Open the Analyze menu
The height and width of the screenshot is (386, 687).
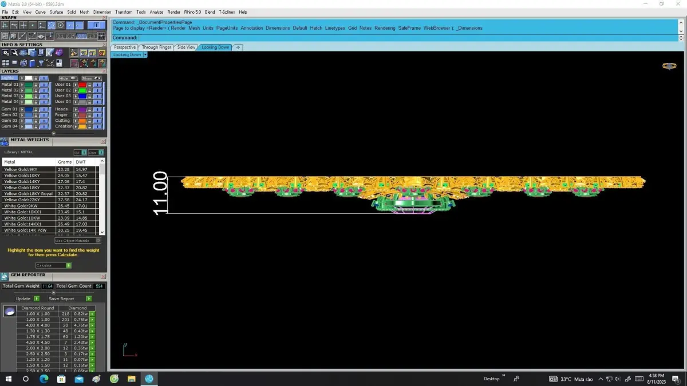point(156,12)
